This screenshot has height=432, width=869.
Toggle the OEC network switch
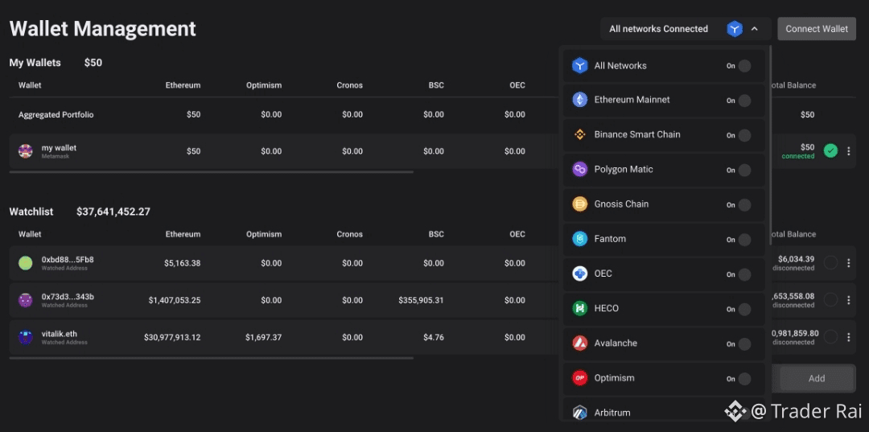click(x=743, y=274)
